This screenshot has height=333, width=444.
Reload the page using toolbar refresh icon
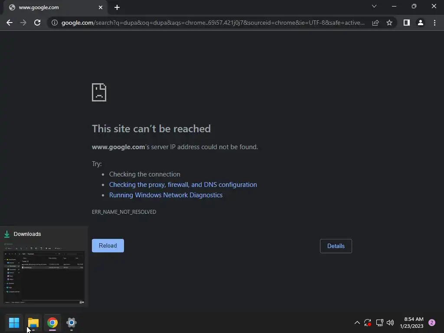click(x=37, y=23)
